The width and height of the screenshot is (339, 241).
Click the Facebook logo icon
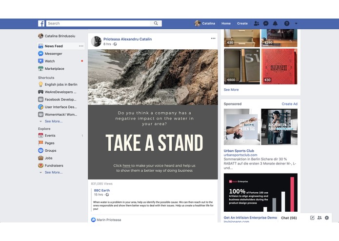pos(41,23)
